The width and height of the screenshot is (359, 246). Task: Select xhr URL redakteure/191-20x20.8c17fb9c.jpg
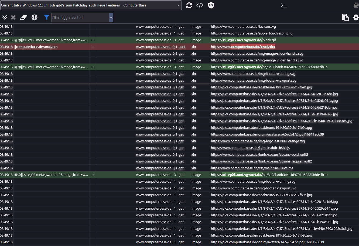coord(261,128)
